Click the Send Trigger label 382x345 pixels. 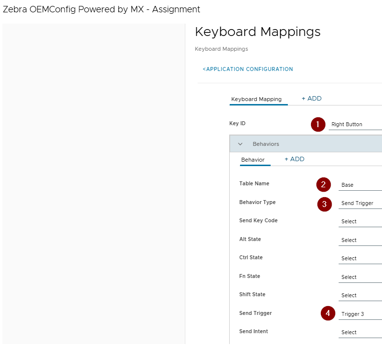pyautogui.click(x=255, y=313)
